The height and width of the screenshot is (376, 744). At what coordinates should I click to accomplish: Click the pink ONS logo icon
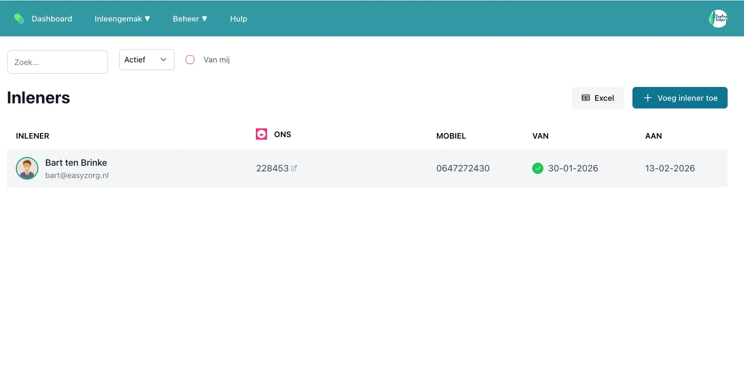pos(261,134)
